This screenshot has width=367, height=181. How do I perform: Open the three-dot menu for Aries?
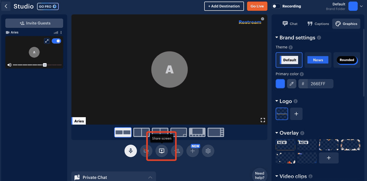coord(61,33)
